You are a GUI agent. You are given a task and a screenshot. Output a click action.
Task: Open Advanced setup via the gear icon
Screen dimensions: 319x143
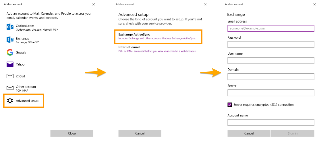[x=10, y=101]
